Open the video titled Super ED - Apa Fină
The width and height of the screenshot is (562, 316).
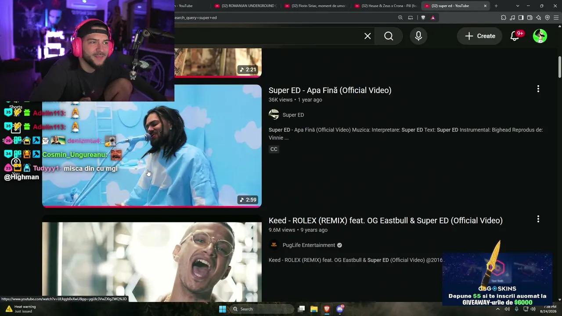330,90
